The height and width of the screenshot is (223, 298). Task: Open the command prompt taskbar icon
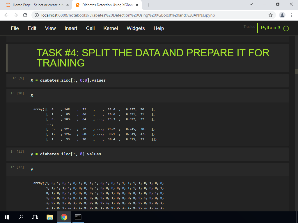(78, 217)
